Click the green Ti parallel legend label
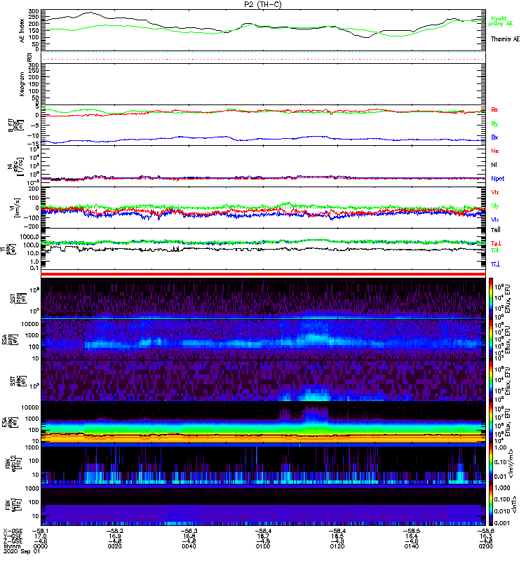The image size is (526, 561). coord(494,250)
